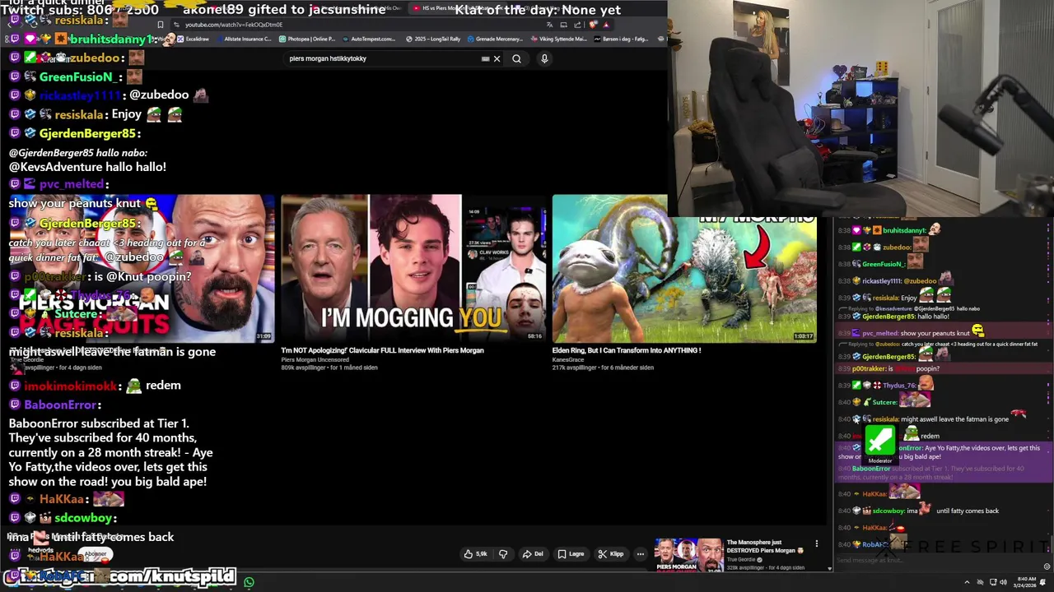Image resolution: width=1054 pixels, height=592 pixels.
Task: Open the Børsen i dag bookmark
Action: pyautogui.click(x=623, y=39)
